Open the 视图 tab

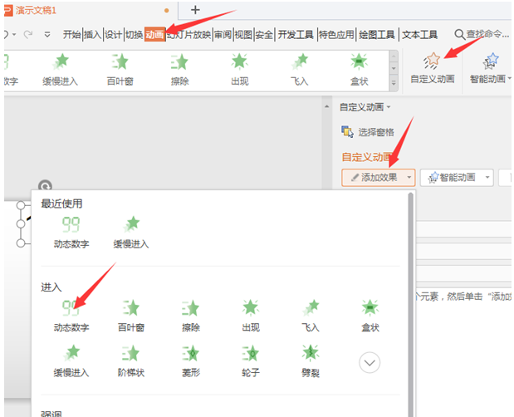243,34
